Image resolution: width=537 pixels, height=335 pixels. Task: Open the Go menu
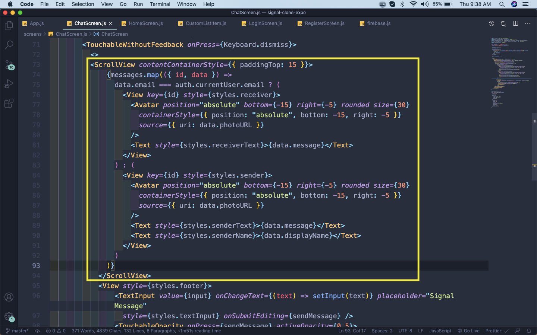123,4
